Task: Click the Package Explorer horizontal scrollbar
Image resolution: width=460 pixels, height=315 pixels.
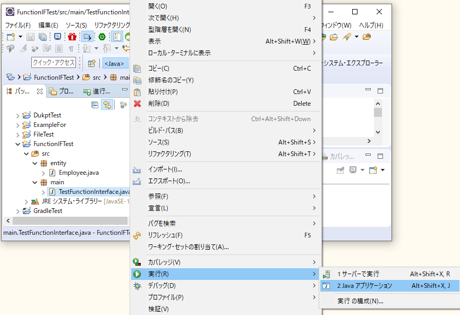Action: (x=70, y=220)
